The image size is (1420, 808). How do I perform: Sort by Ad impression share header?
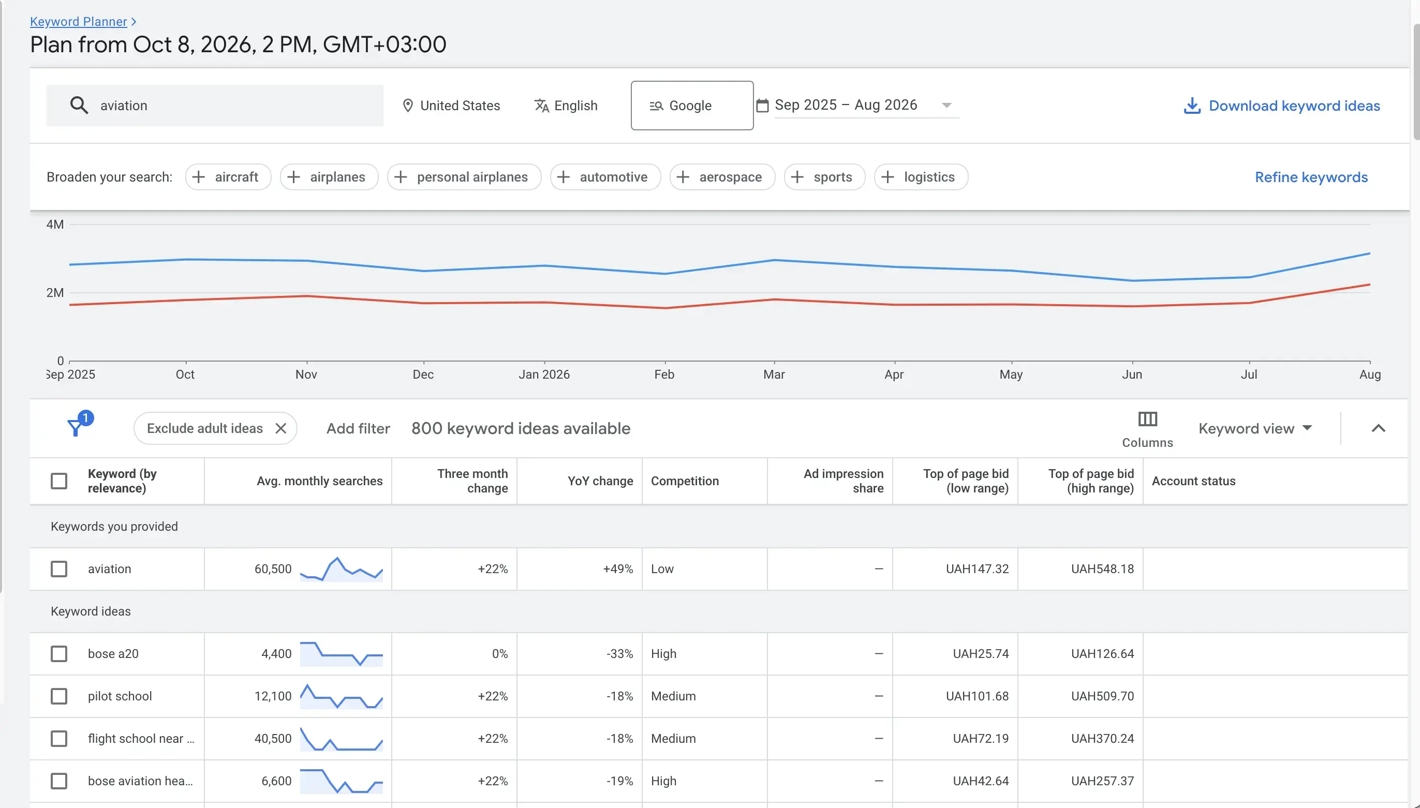[843, 481]
